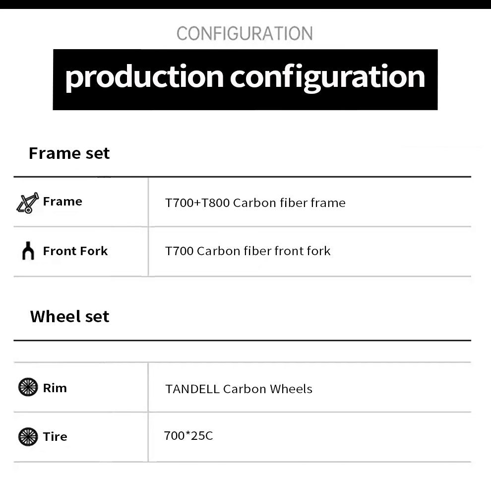The width and height of the screenshot is (491, 485).
Task: Click the 'production configuration' black banner
Action: click(x=245, y=79)
